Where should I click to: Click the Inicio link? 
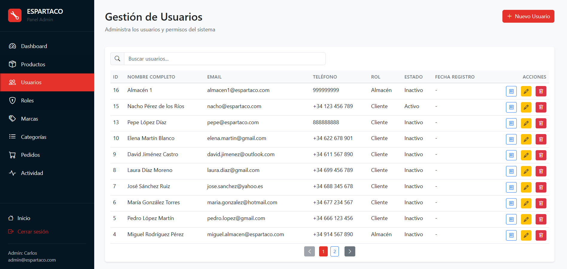19,218
